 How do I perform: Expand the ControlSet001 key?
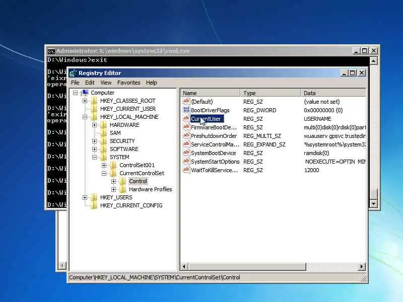(104, 166)
